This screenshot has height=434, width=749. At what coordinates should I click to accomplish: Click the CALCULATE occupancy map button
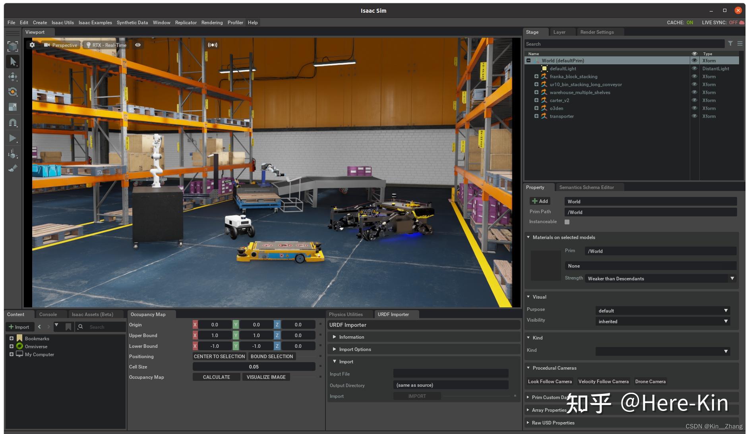[217, 377]
